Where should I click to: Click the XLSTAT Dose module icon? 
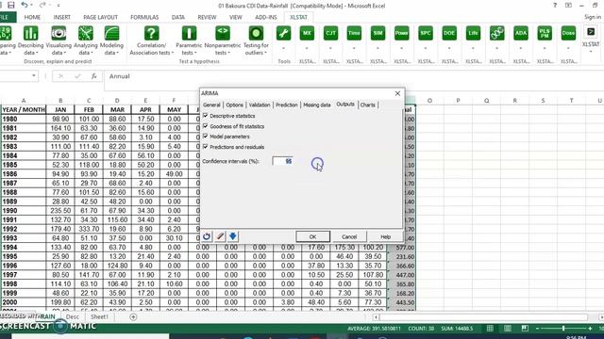pos(568,34)
